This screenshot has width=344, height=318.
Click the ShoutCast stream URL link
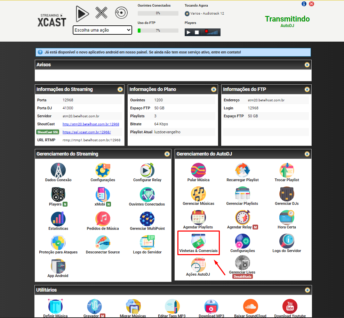[x=91, y=124]
